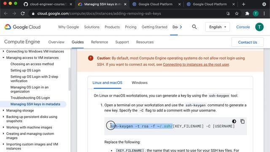Click the ssh-keygen command code block
Screen dimensions: 270x152
(x=175, y=126)
